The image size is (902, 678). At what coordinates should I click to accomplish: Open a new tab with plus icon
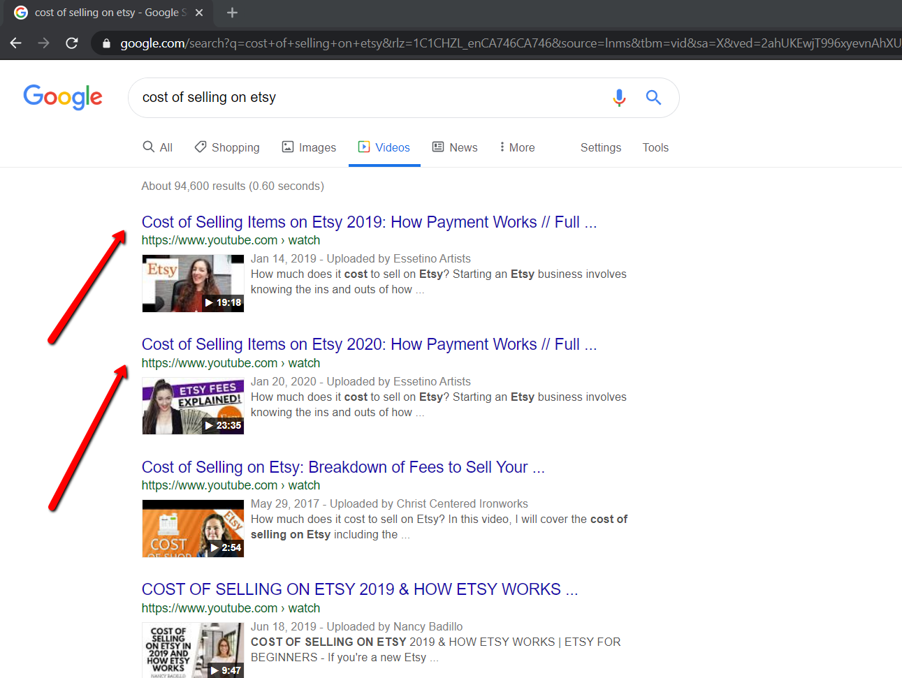pos(233,13)
